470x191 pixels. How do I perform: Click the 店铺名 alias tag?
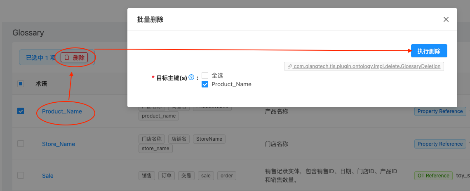pyautogui.click(x=179, y=139)
